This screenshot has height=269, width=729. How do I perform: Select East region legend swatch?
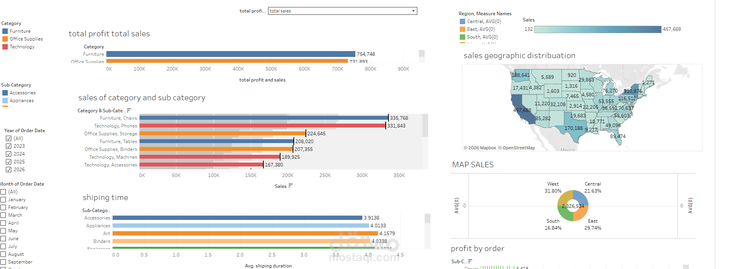click(x=462, y=29)
